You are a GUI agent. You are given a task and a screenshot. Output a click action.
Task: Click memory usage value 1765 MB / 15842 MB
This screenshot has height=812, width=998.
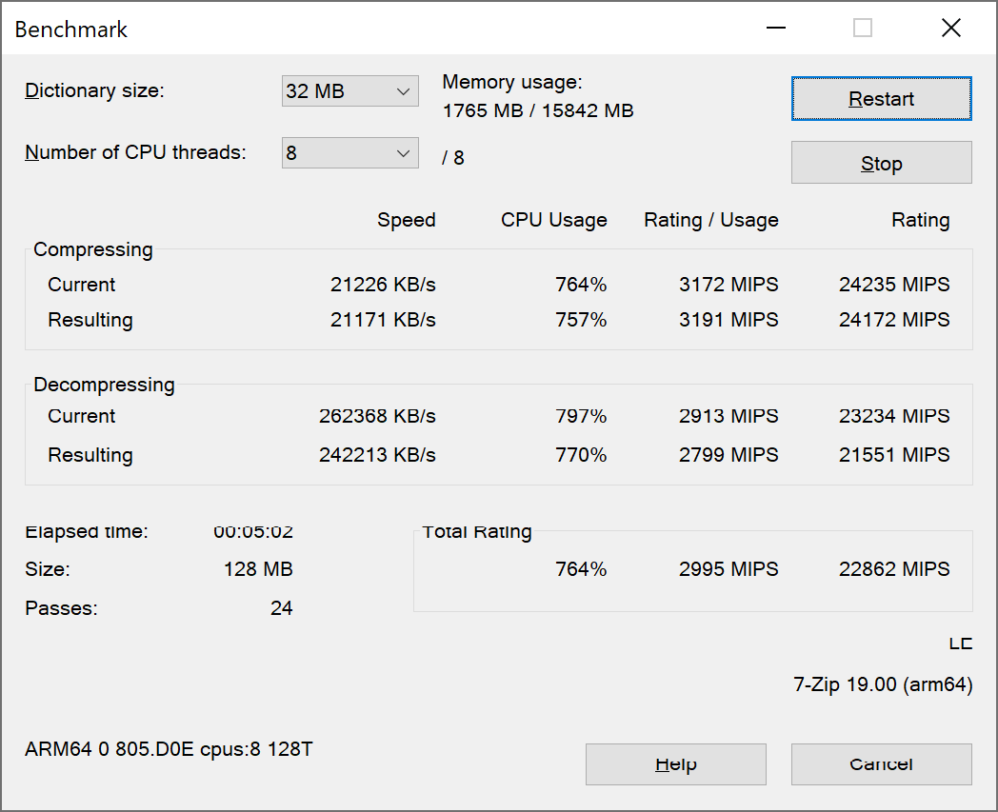coord(538,110)
